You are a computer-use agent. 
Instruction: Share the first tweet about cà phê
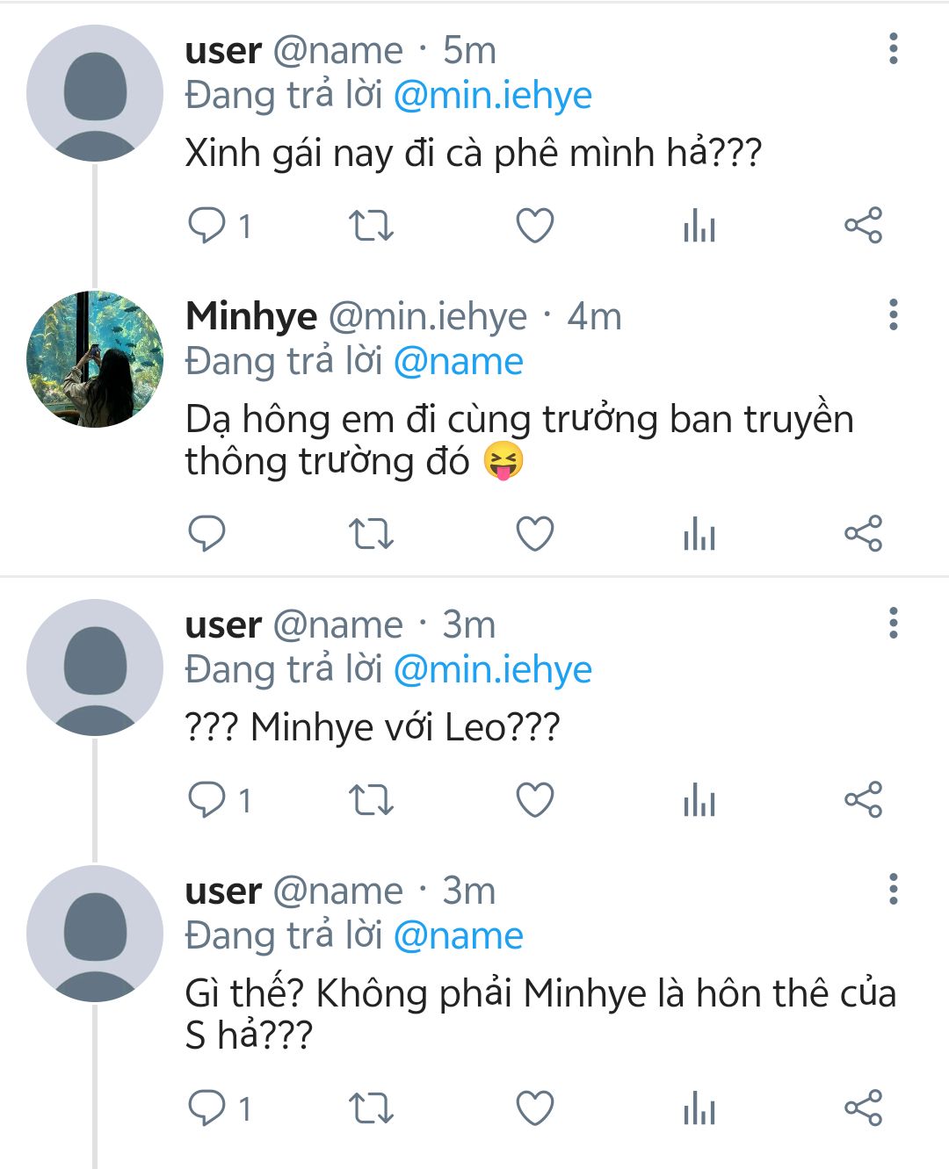point(863,226)
